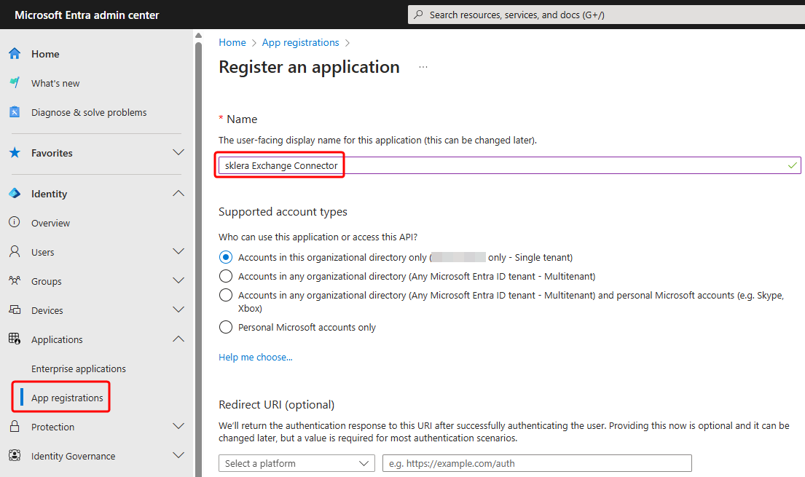Click the application Name input field
805x477 pixels.
coord(510,165)
